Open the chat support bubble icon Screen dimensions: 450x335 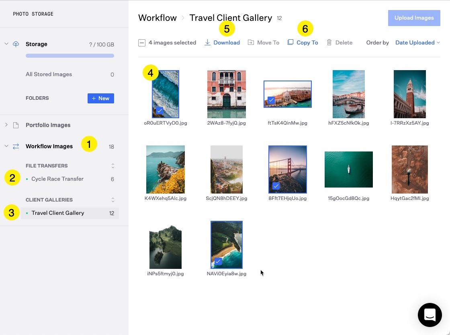[430, 315]
